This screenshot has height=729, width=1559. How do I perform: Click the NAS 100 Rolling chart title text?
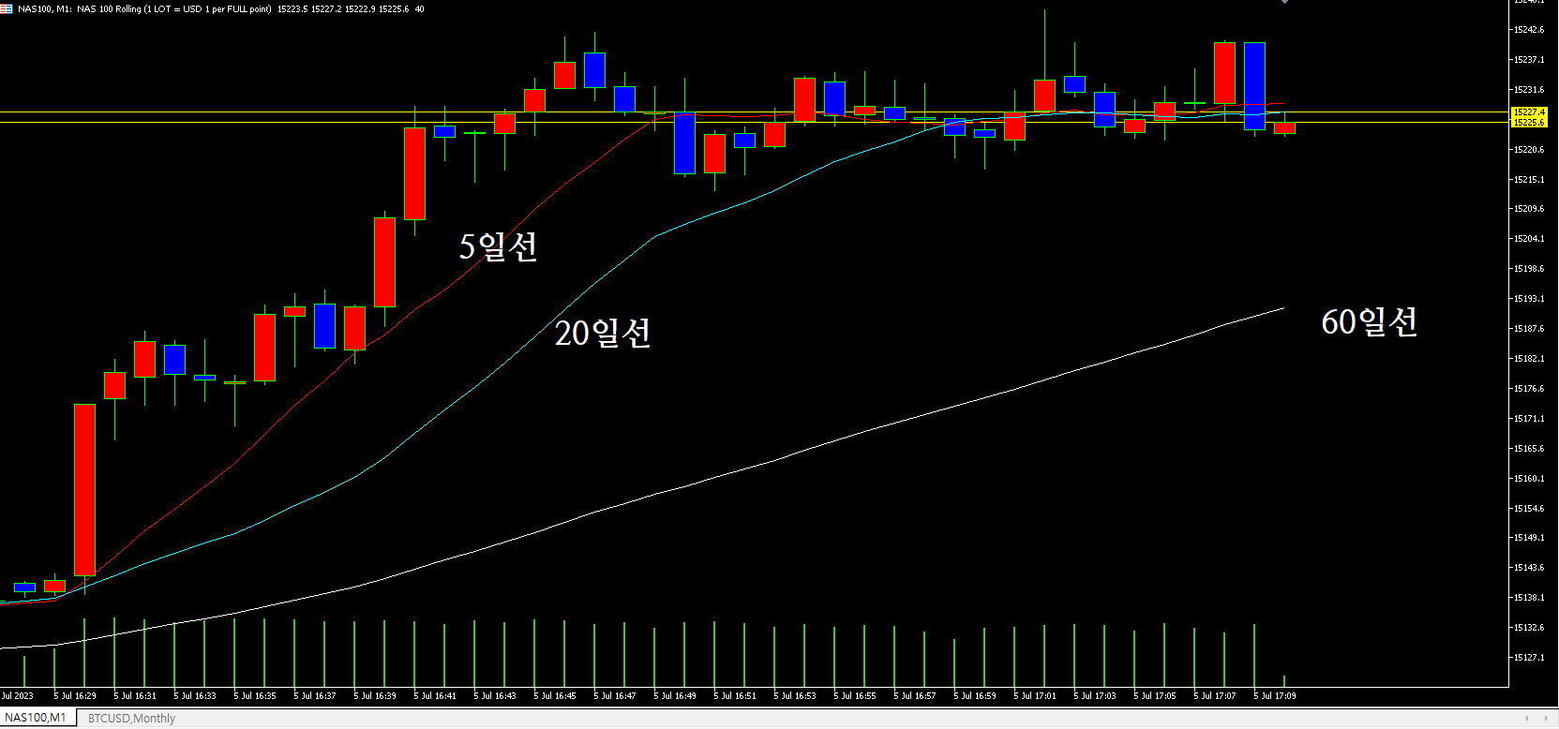pos(173,9)
